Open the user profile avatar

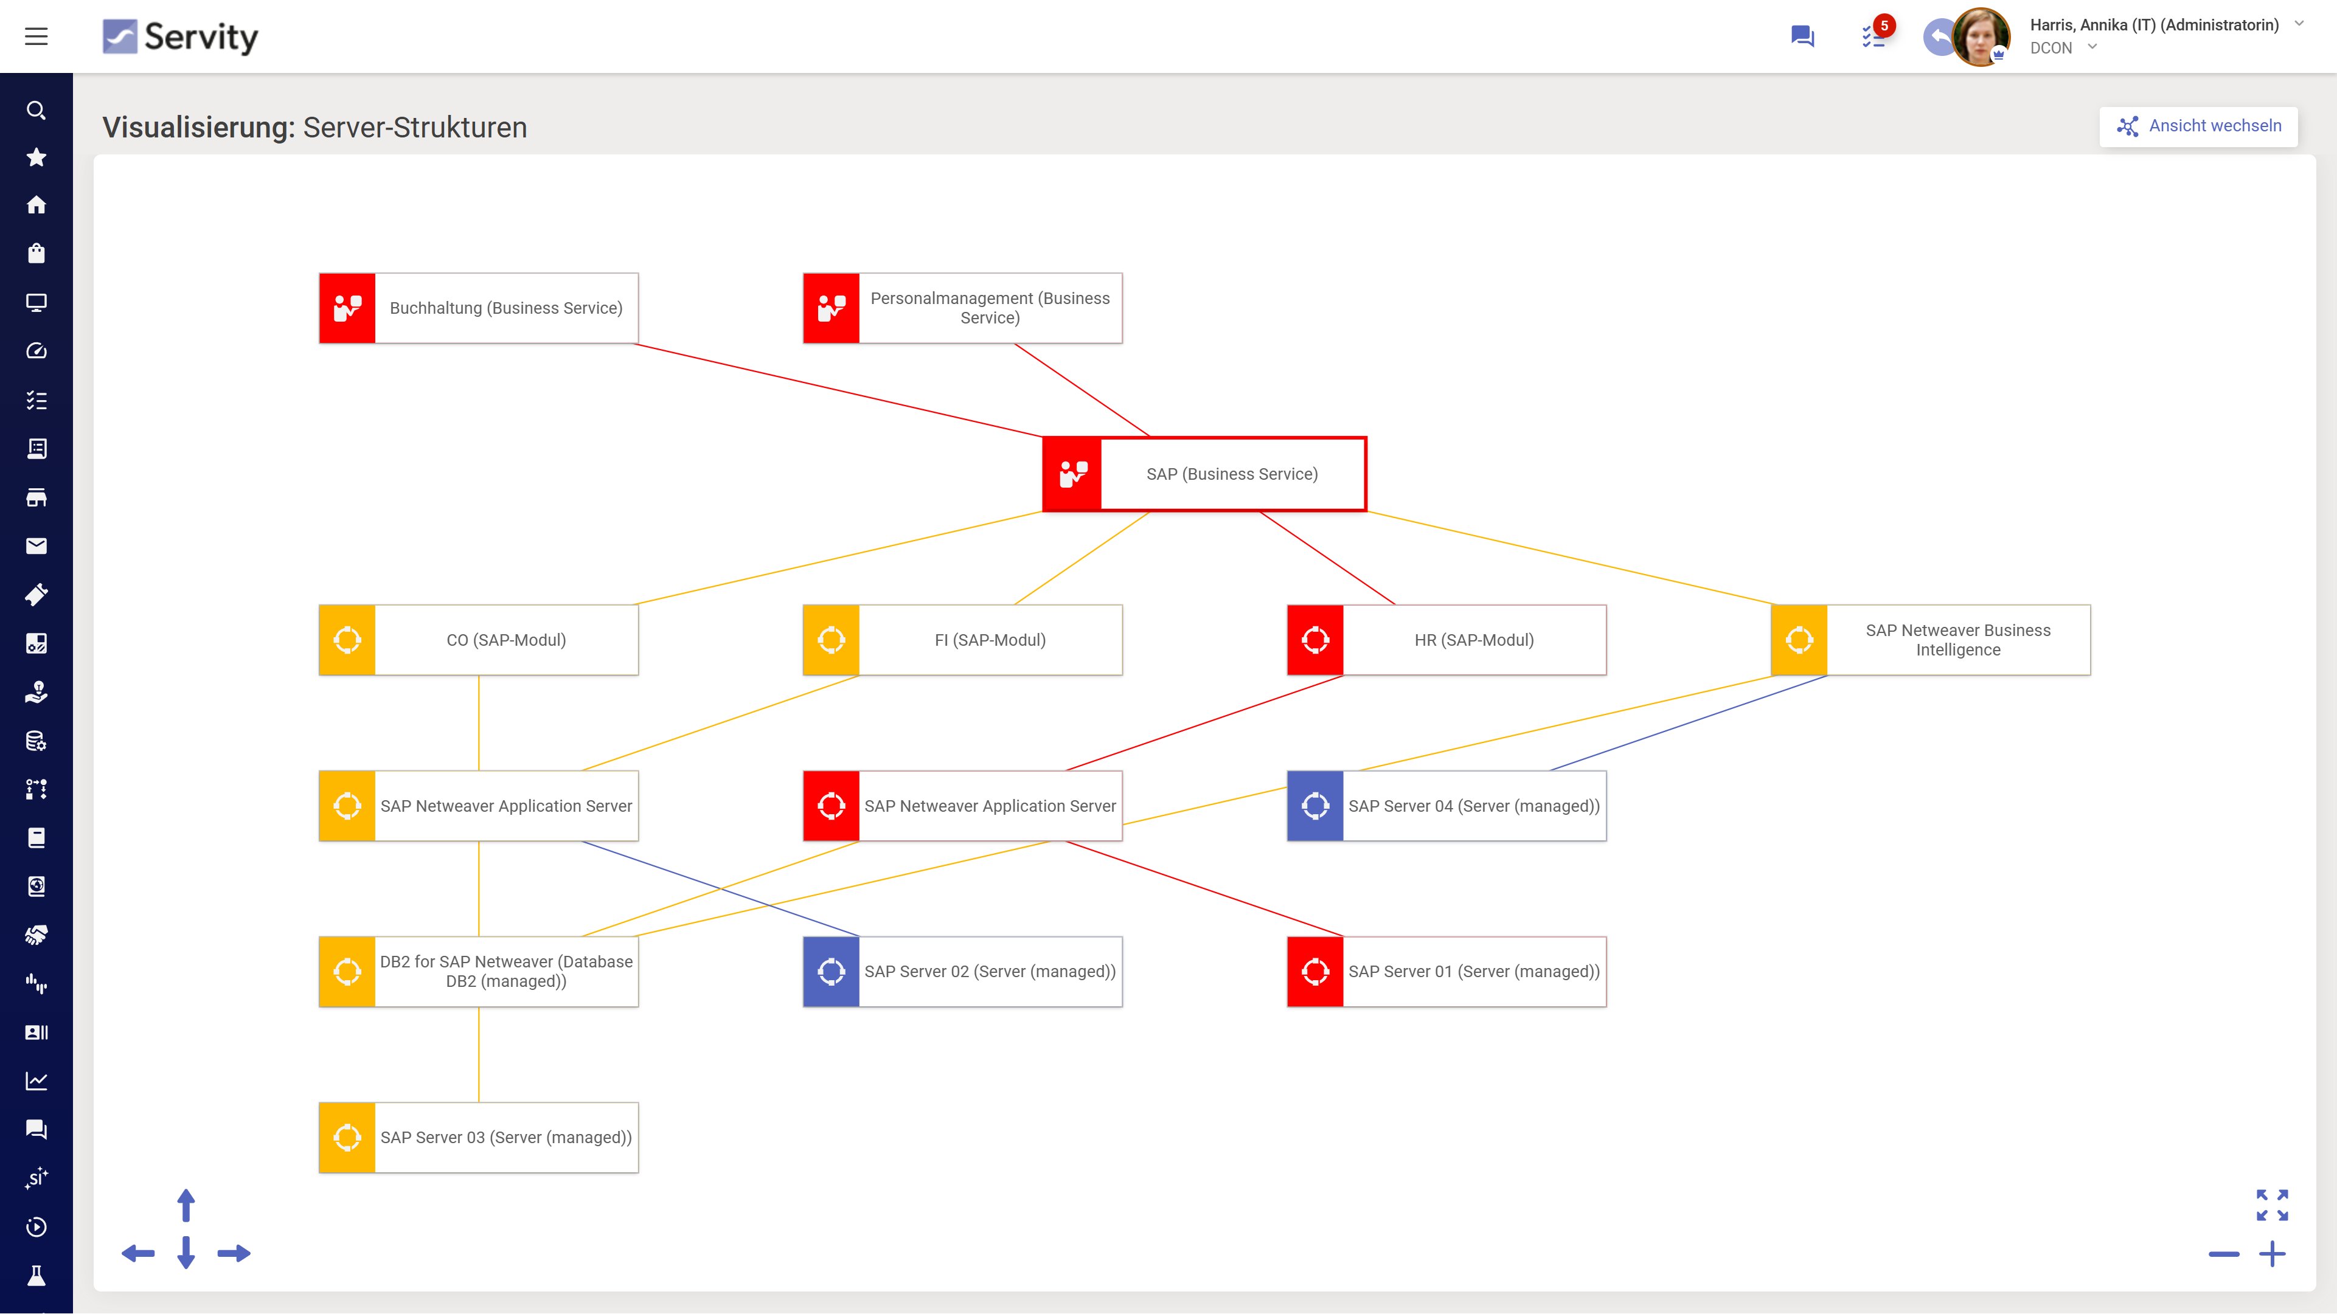tap(1979, 36)
